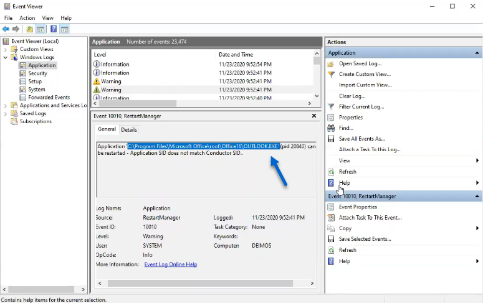The height and width of the screenshot is (303, 483).
Task: Click the Up one level folder icon
Action: click(x=29, y=29)
